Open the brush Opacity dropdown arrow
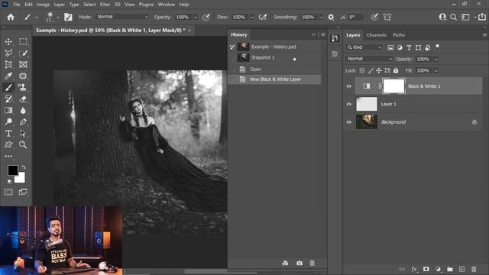The height and width of the screenshot is (275, 489). tap(196, 17)
